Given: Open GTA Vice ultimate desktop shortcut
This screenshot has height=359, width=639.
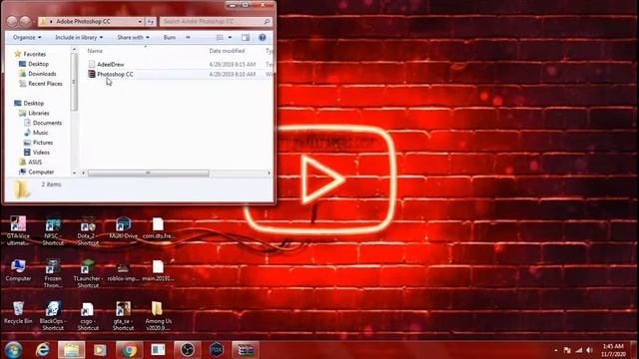Looking at the screenshot, I should (18, 230).
